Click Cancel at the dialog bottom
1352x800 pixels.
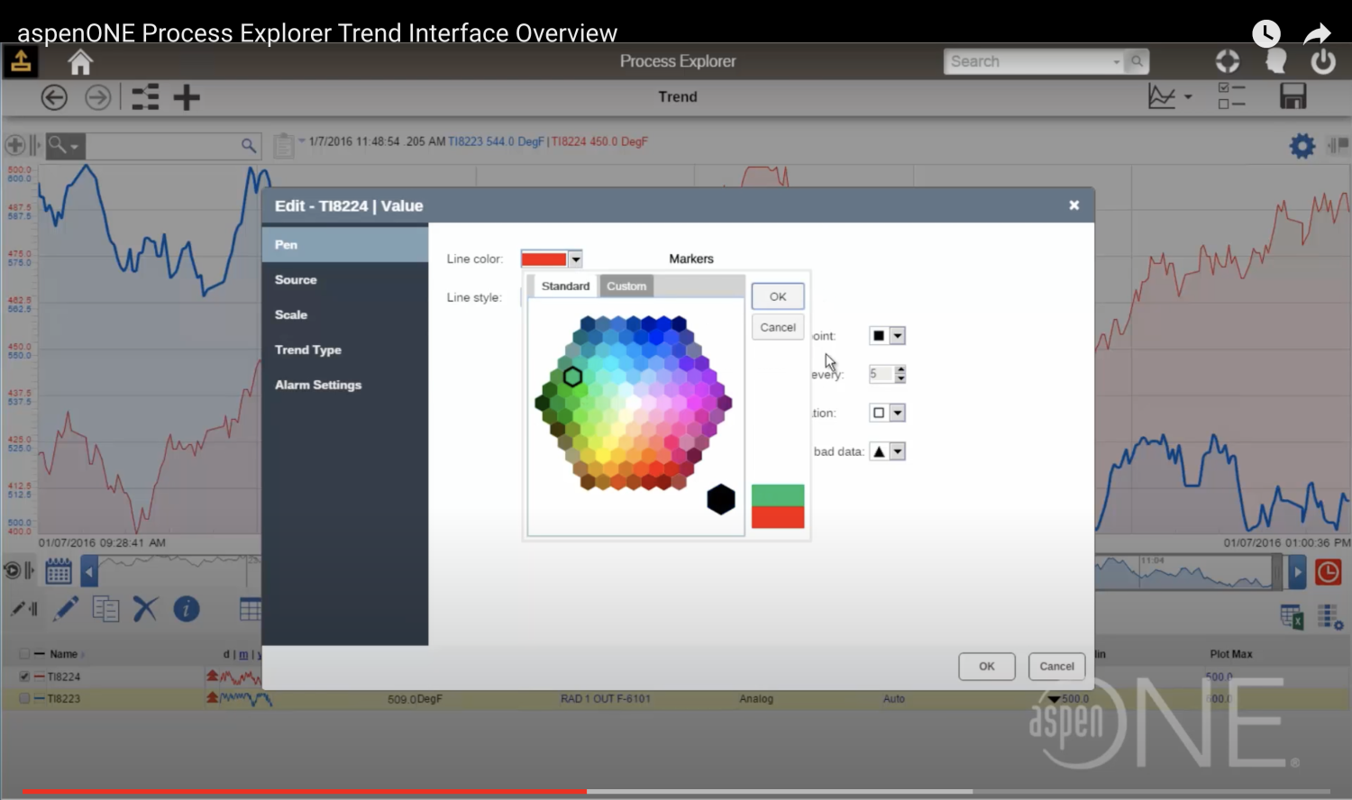click(1056, 667)
